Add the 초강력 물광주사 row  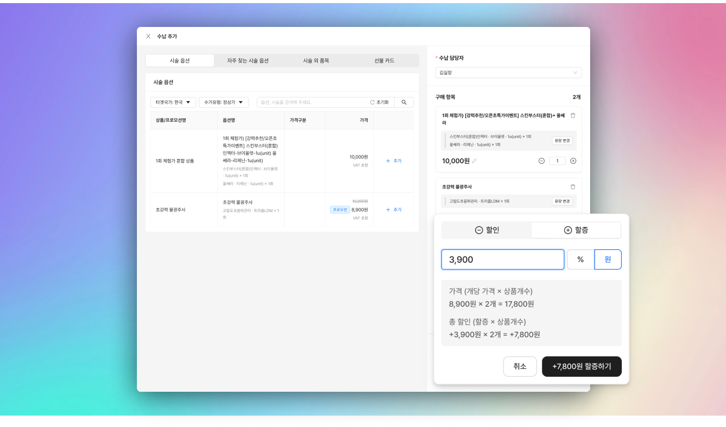(x=394, y=210)
